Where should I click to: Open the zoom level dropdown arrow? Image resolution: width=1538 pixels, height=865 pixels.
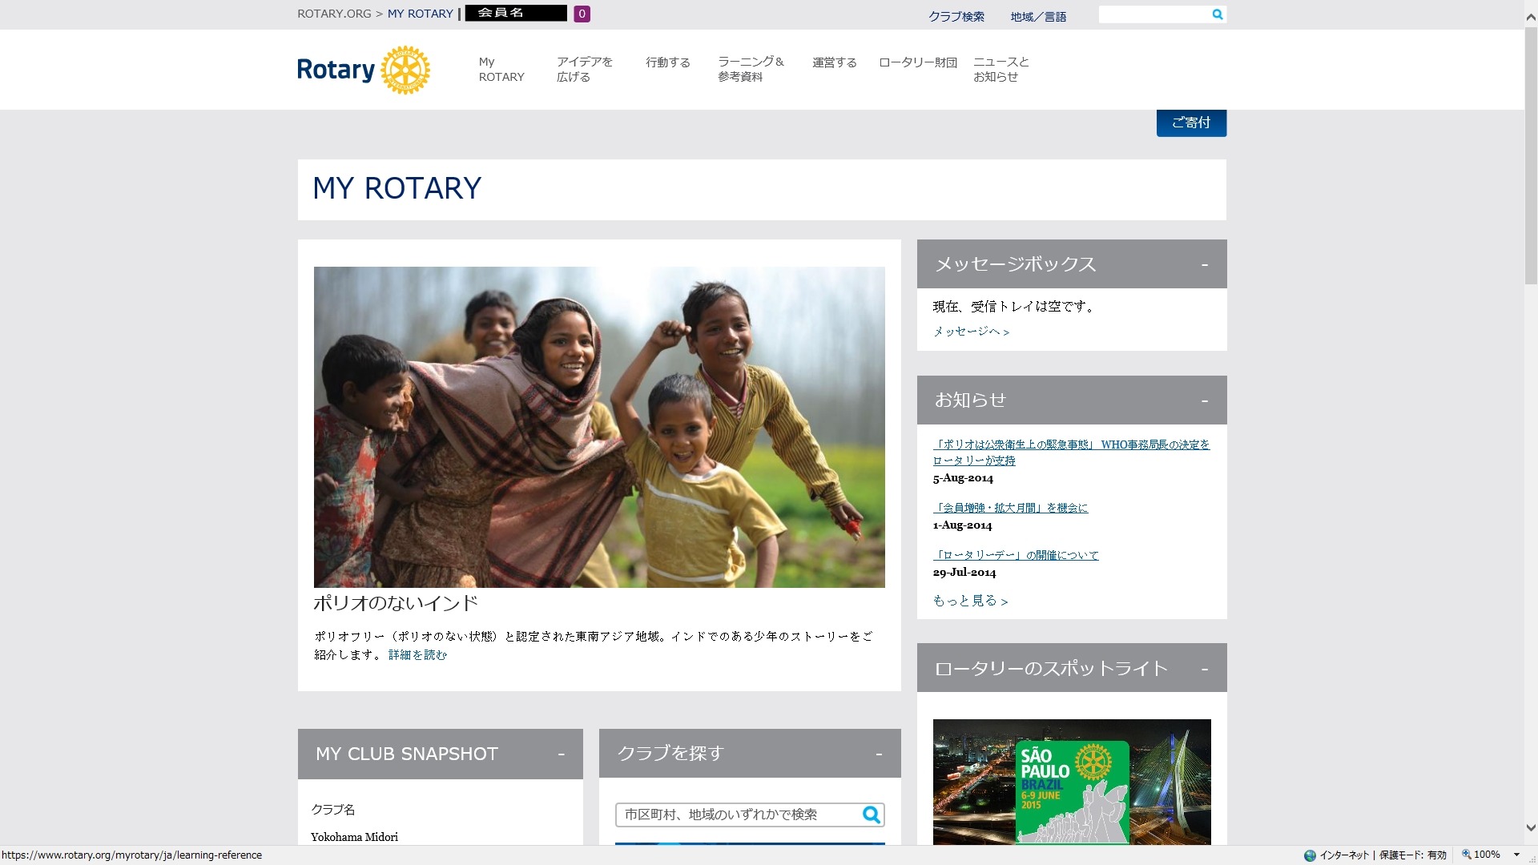click(1516, 855)
